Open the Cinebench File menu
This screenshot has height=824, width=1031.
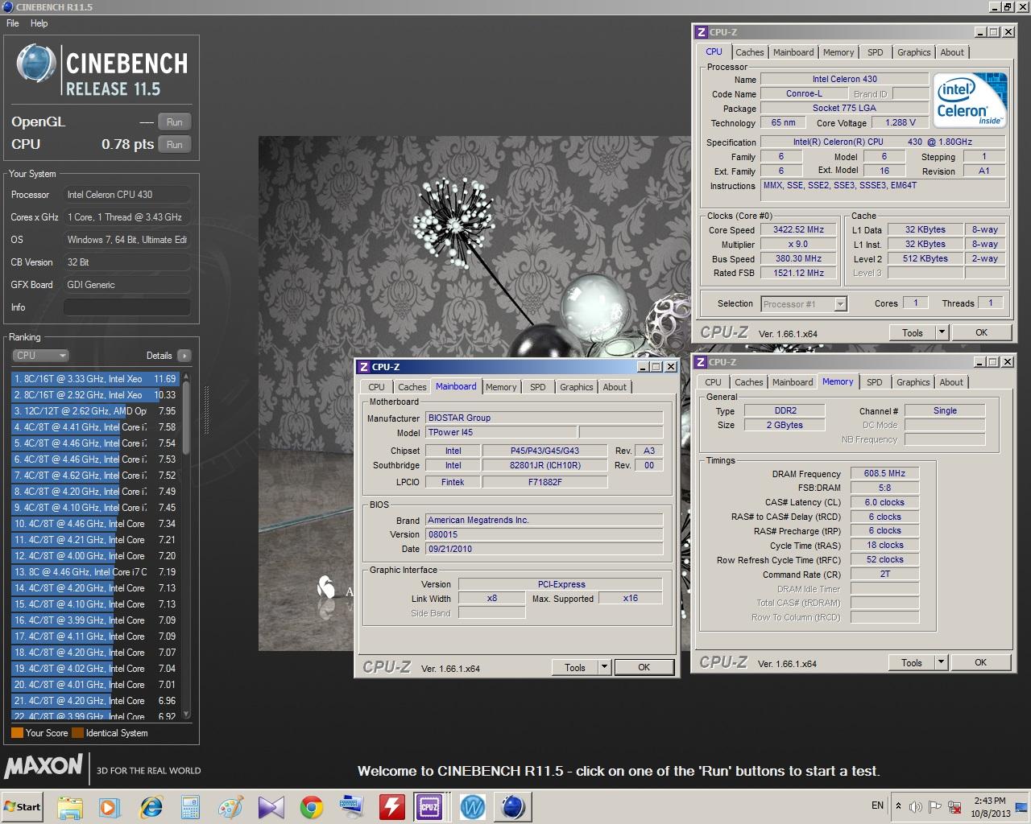pos(13,23)
